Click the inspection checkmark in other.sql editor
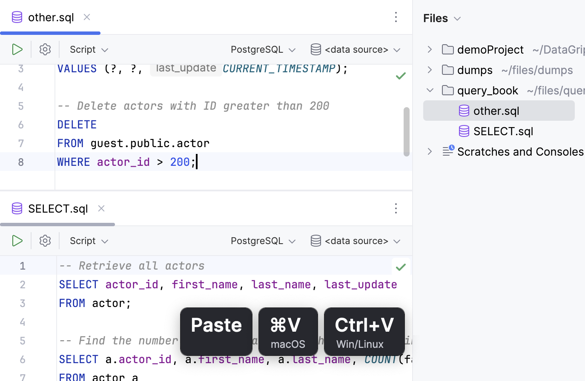 coord(401,76)
